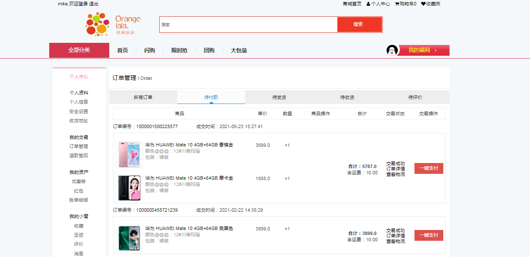Click 我的小窝 sidebar section heading
The image size is (530, 257).
(79, 217)
